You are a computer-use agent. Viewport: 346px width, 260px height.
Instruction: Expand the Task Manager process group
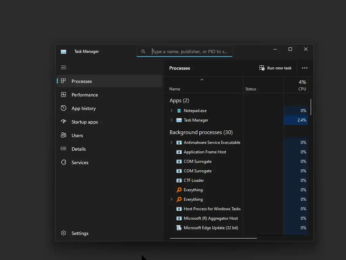[171, 120]
